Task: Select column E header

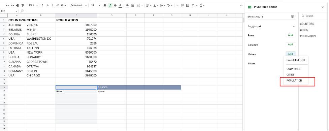Action: pyautogui.click(x=135, y=15)
